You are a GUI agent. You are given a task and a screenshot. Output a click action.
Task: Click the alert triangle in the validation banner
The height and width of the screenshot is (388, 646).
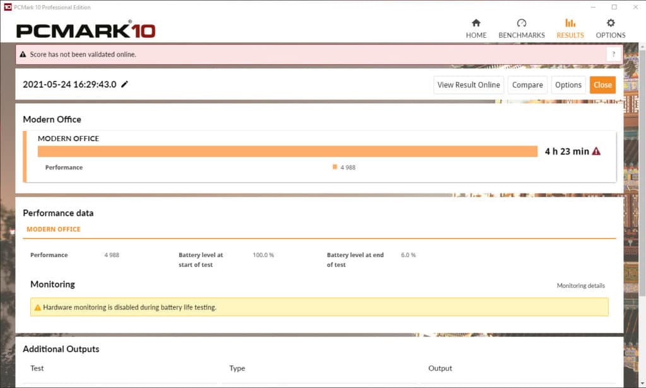click(23, 54)
